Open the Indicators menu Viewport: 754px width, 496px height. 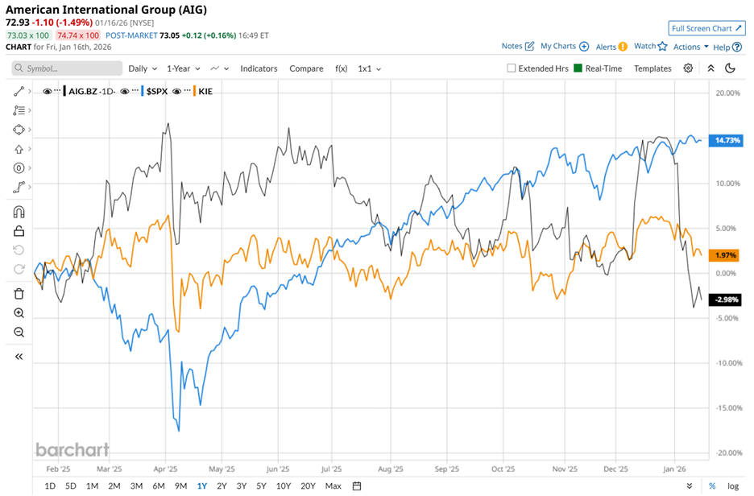(x=259, y=68)
